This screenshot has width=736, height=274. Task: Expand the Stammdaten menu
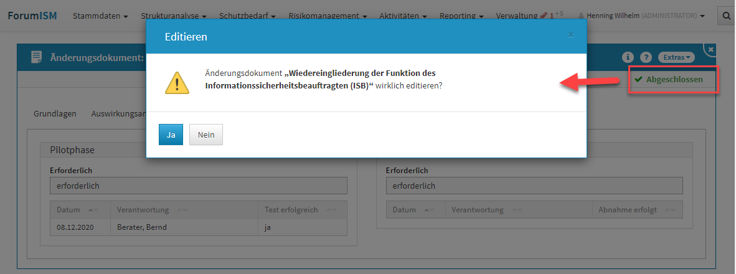100,16
